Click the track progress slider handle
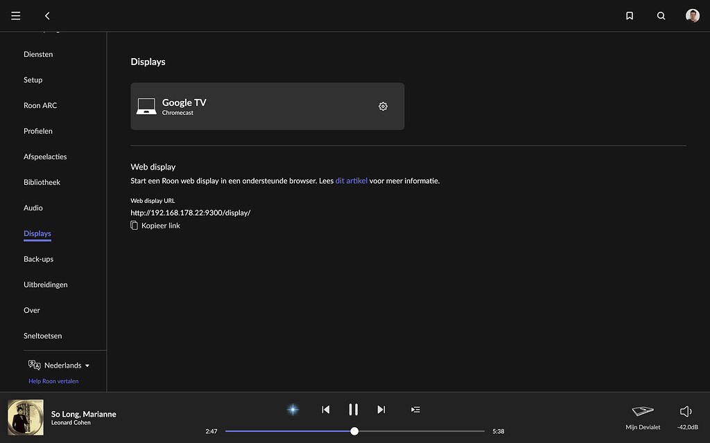The width and height of the screenshot is (710, 443). pyautogui.click(x=354, y=431)
